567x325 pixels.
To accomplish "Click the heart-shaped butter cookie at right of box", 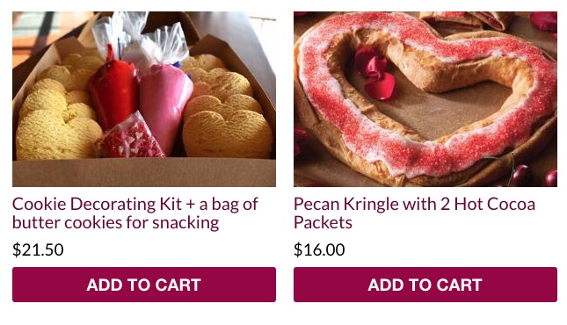I will 227,134.
